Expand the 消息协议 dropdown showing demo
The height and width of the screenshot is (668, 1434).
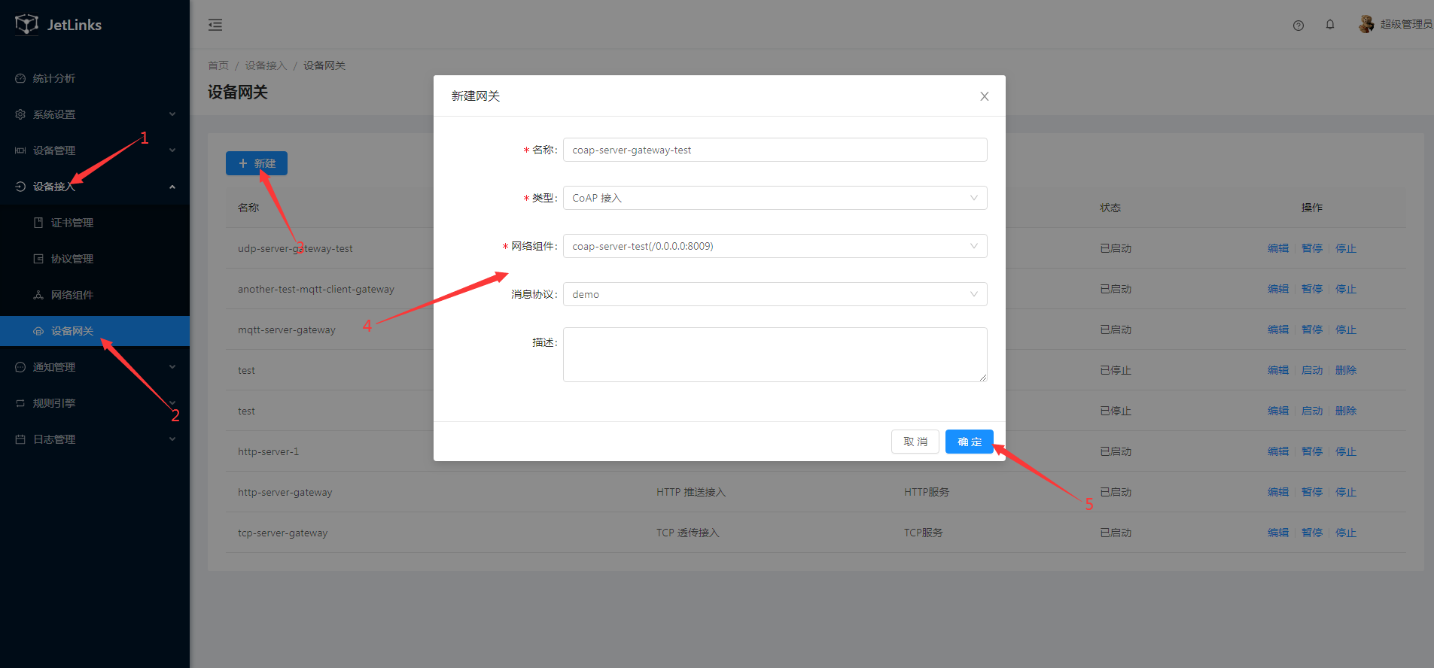[775, 294]
